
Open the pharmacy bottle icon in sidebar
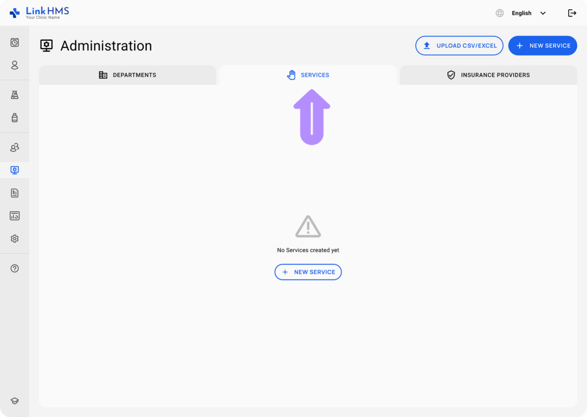point(15,118)
